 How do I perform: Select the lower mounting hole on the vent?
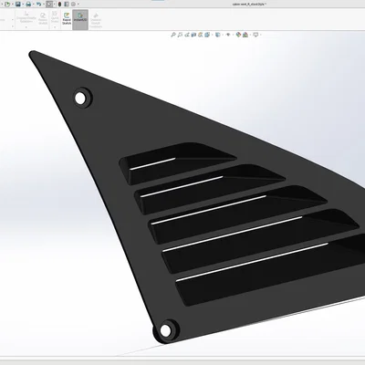click(x=165, y=330)
